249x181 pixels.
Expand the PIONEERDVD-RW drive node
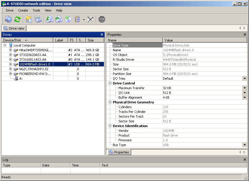click(x=10, y=73)
